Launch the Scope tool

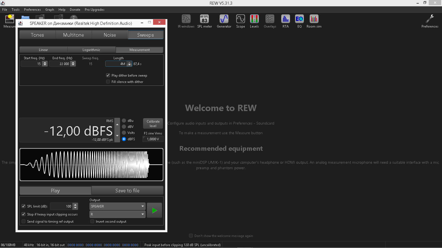241,21
